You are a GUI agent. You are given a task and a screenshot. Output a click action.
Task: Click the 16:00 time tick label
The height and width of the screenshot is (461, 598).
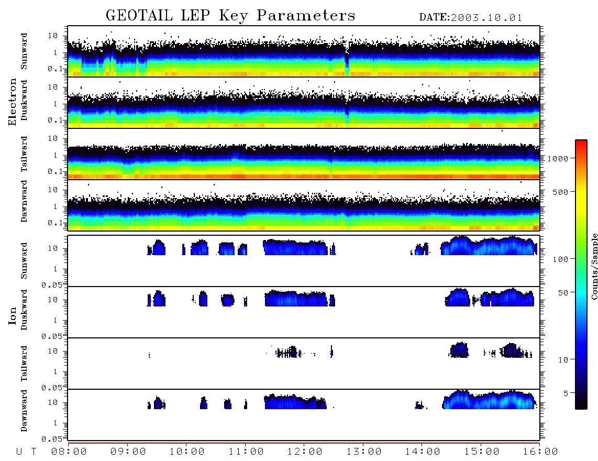tap(540, 452)
